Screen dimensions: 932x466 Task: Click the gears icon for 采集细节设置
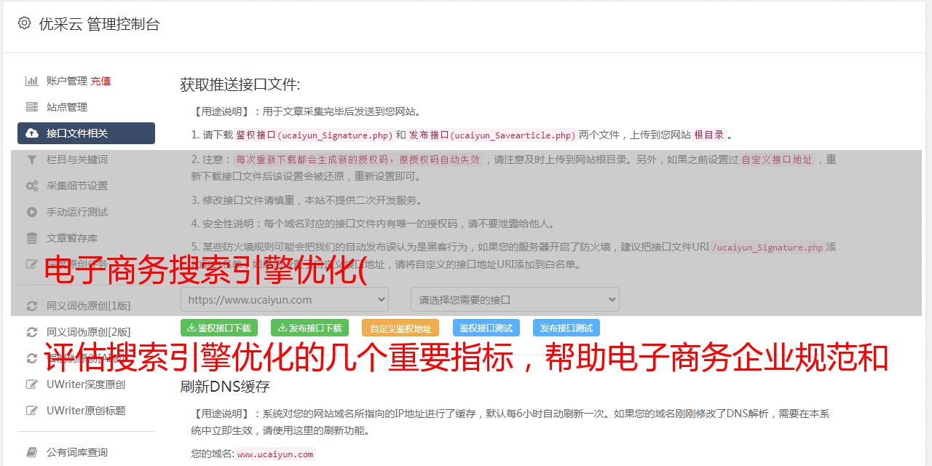point(32,186)
